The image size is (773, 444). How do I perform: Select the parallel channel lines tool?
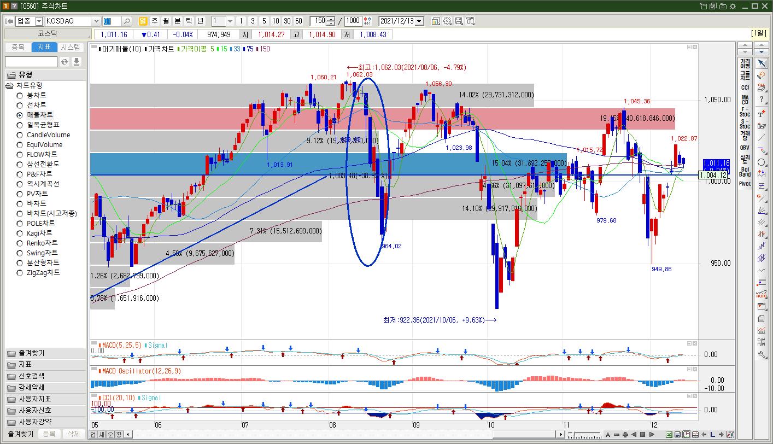[x=761, y=222]
